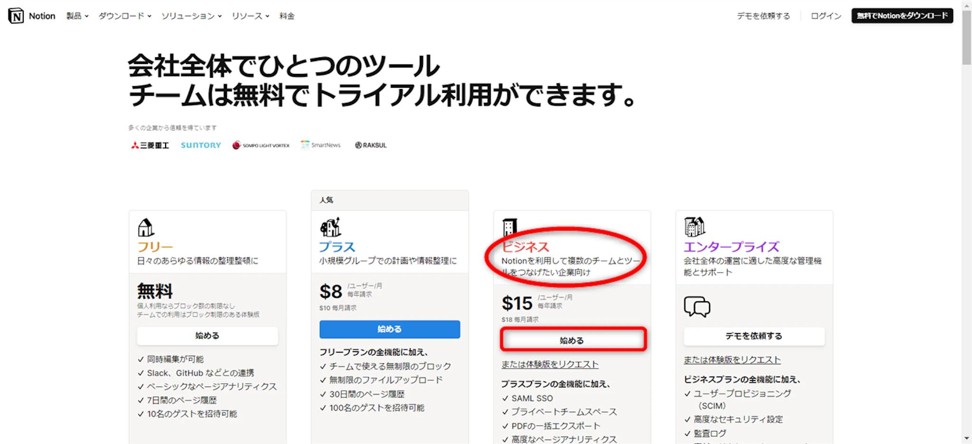
Task: Open the リソース dropdown in navigation
Action: pyautogui.click(x=250, y=16)
